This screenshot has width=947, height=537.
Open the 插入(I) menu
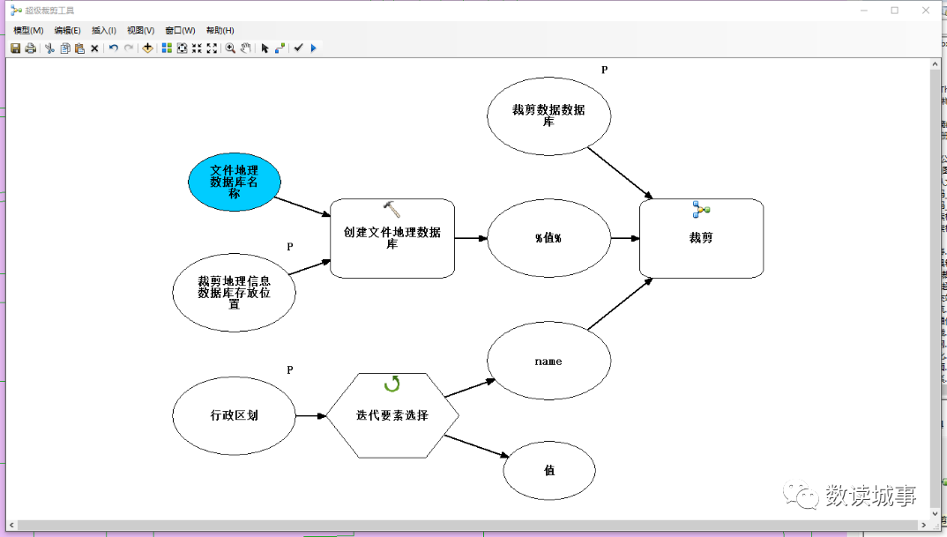click(104, 30)
